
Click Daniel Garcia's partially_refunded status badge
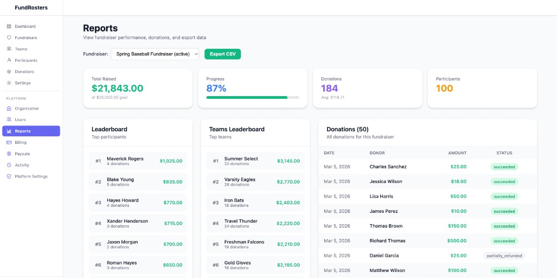(x=504, y=256)
